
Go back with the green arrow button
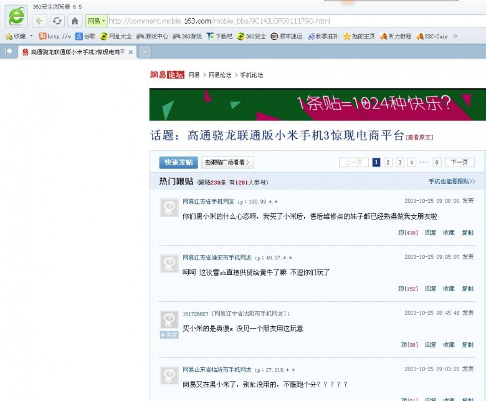tap(39, 21)
